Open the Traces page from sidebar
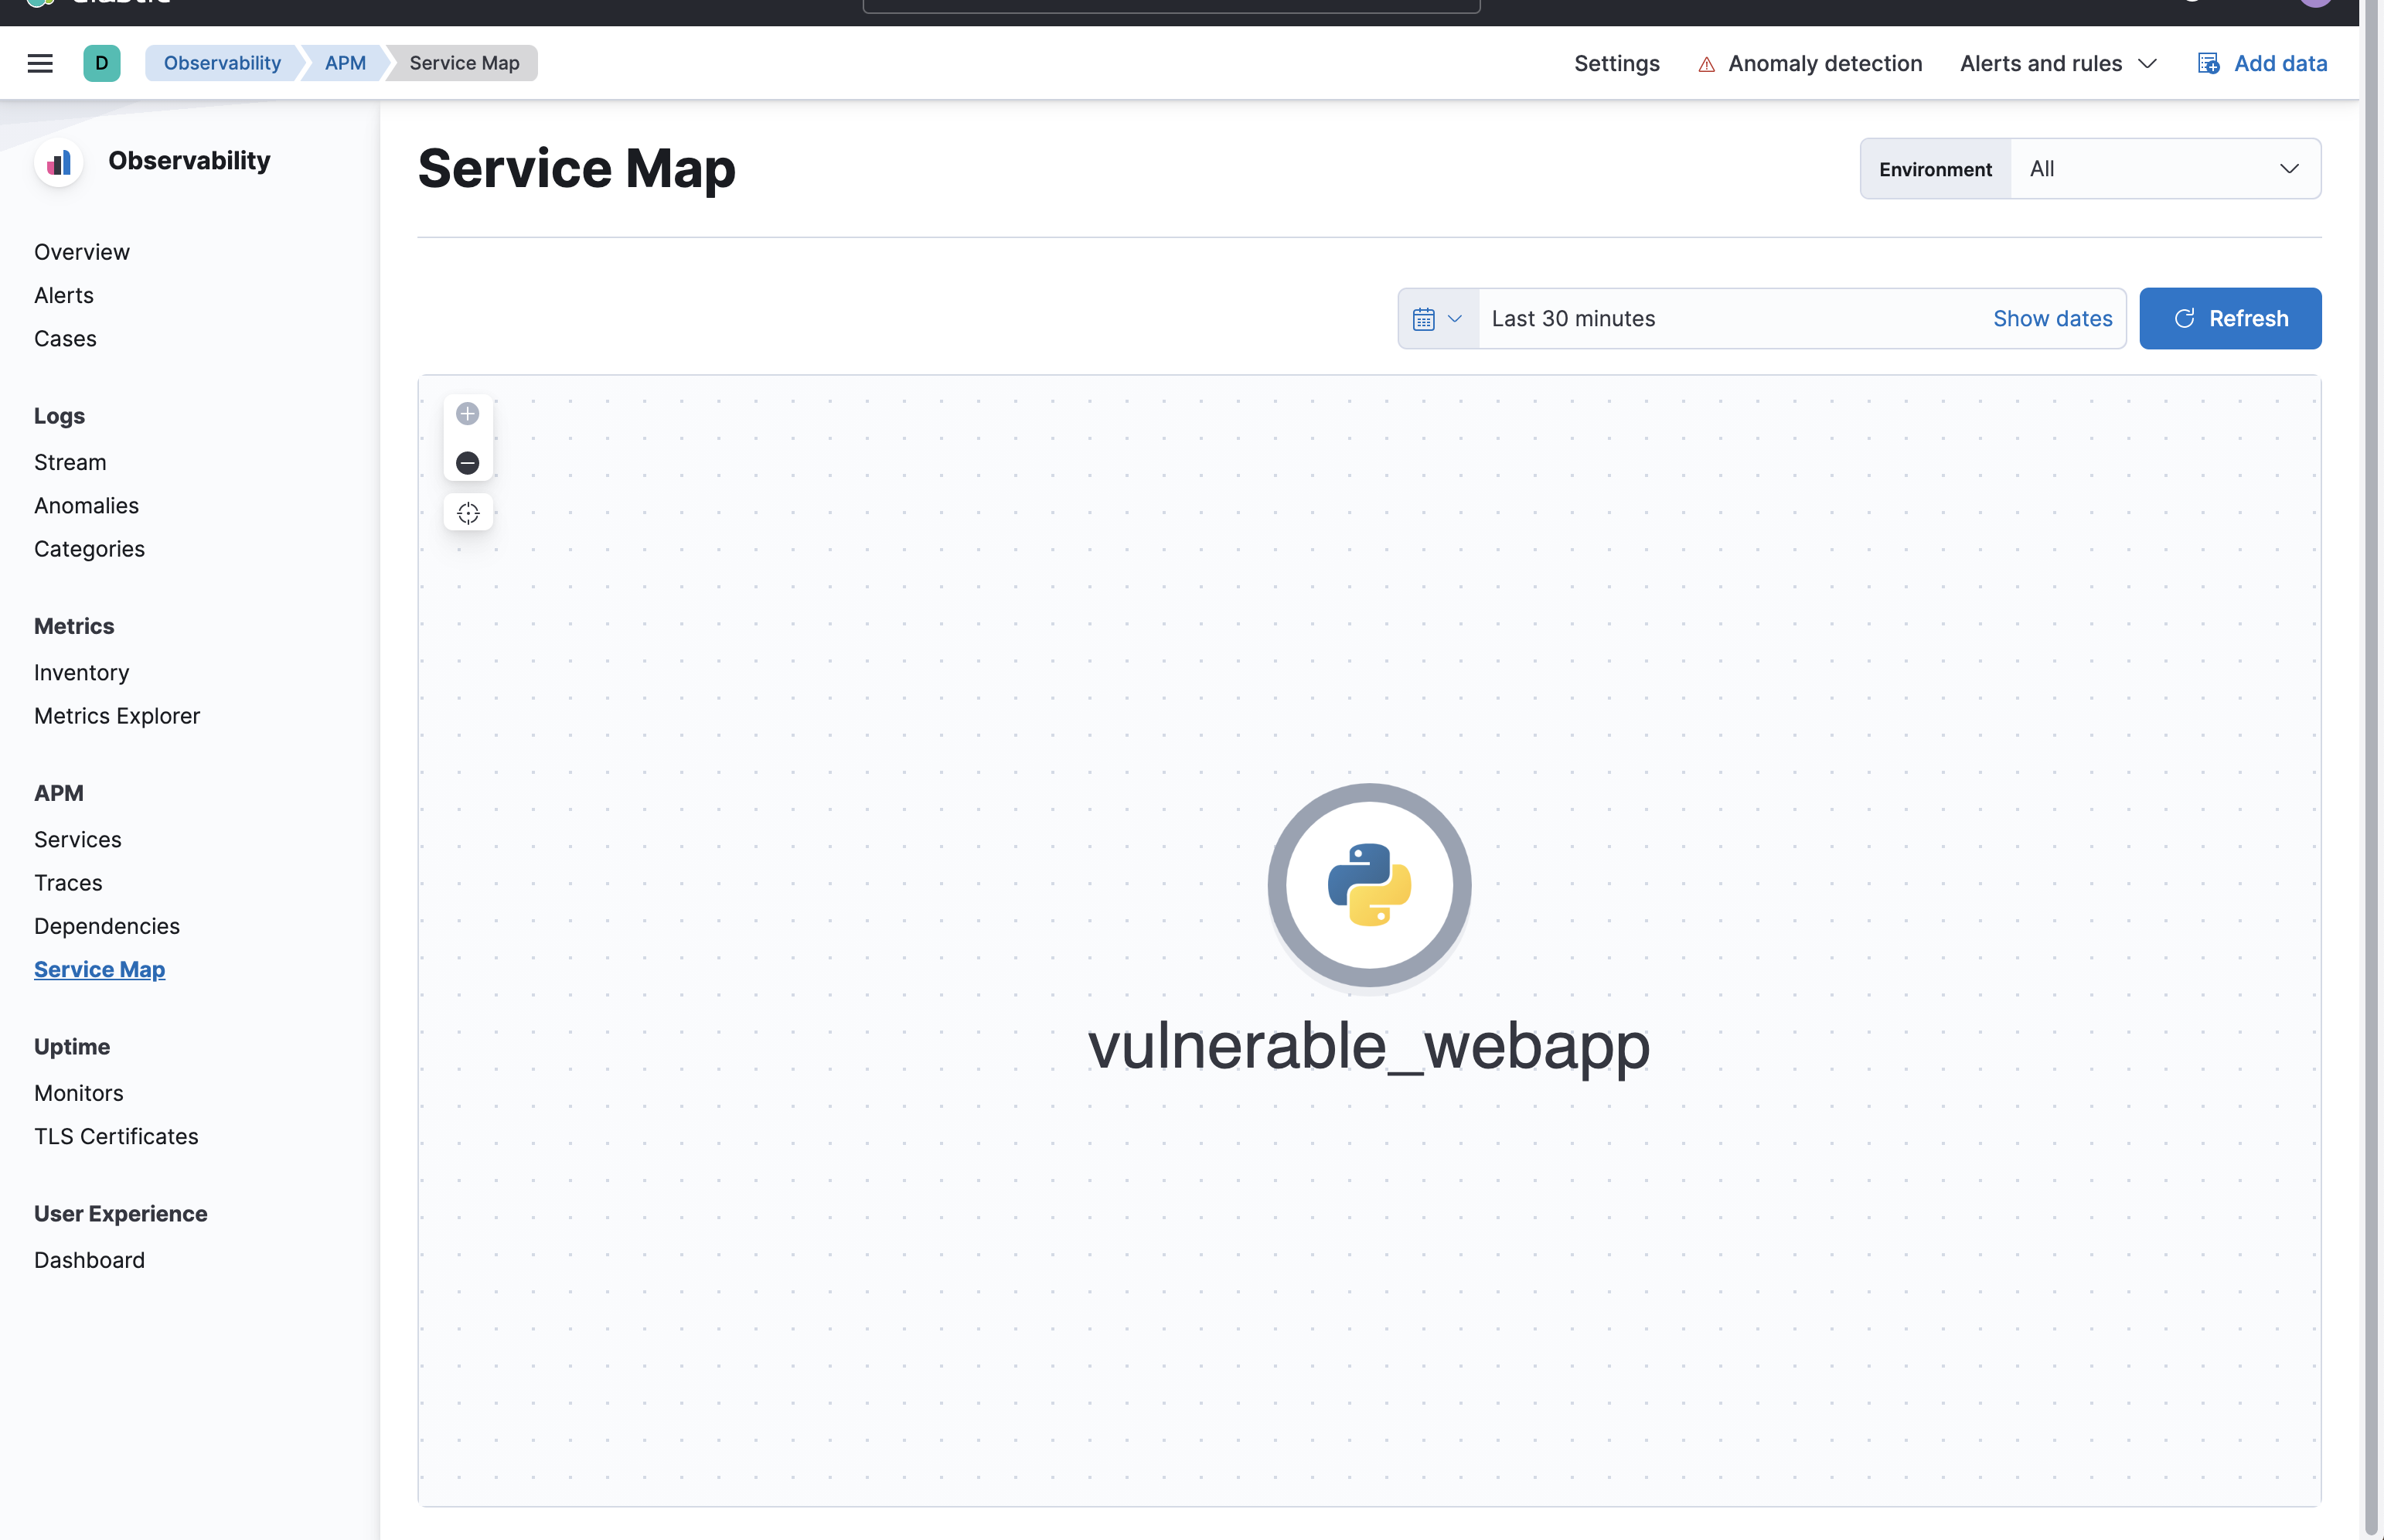Viewport: 2384px width, 1540px height. click(x=67, y=882)
